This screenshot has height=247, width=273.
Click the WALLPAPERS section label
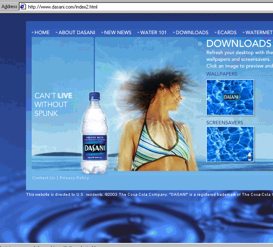(x=222, y=74)
